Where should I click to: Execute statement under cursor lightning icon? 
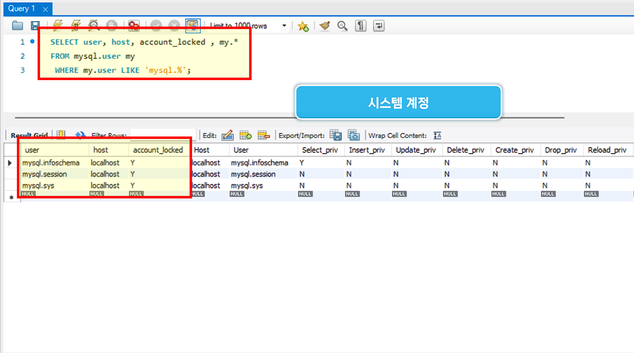pyautogui.click(x=76, y=25)
